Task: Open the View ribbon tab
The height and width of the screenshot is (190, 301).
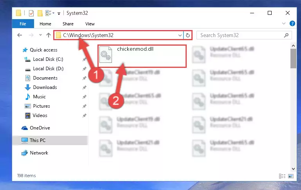Action: [x=90, y=24]
